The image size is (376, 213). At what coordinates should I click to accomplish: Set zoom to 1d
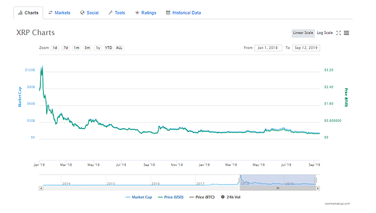coord(55,48)
